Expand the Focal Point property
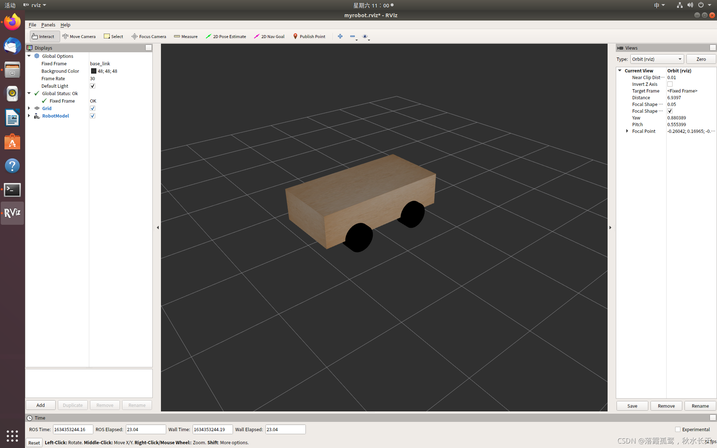717x448 pixels. point(627,131)
